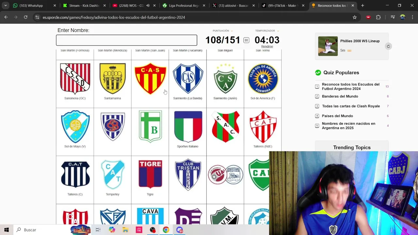Click the green Quiz Populares trending icon
This screenshot has width=418, height=235.
[318, 72]
